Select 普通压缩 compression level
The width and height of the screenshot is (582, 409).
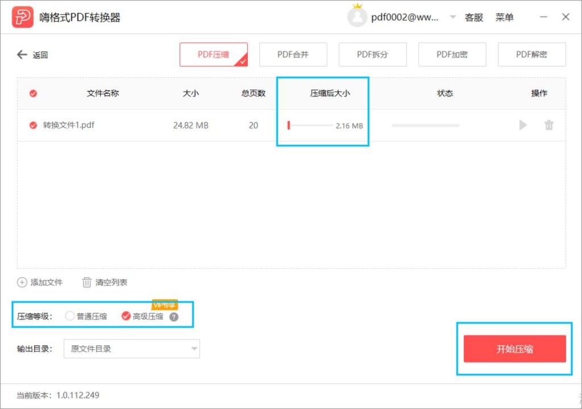click(x=69, y=316)
